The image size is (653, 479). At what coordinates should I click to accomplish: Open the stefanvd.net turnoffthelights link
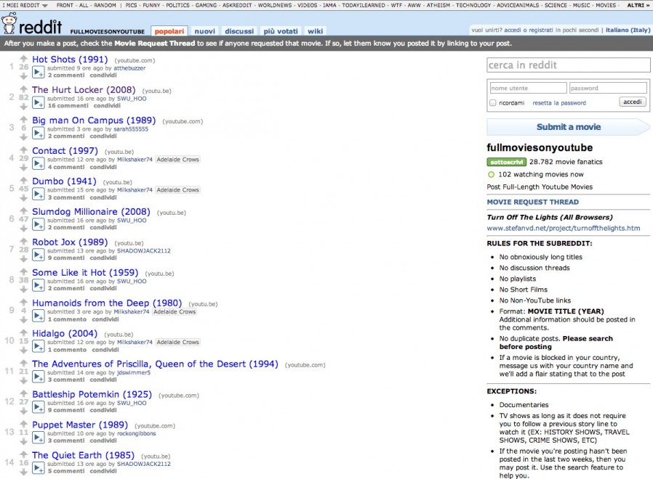564,229
